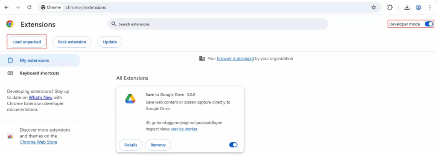Bookmark this page with star icon

click(374, 8)
